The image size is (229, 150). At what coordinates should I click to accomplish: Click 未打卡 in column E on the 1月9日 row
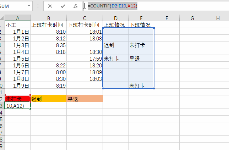coord(141,85)
